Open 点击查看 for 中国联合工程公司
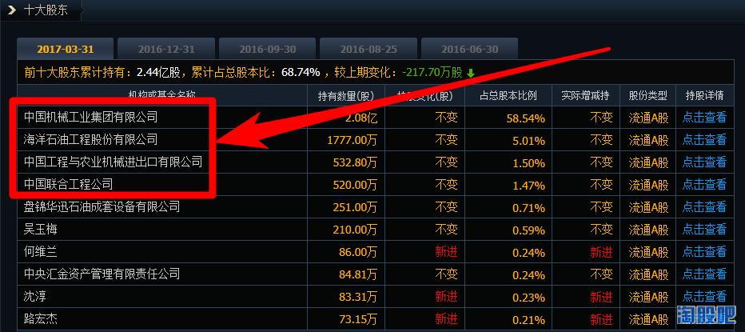This screenshot has width=745, height=332. (704, 183)
